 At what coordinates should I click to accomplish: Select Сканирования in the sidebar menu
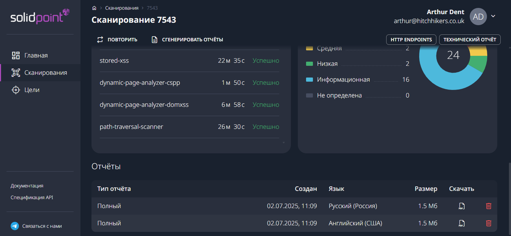41,73
